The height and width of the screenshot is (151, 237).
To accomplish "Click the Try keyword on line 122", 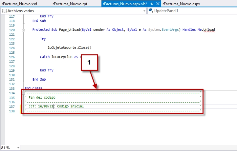I will [x=43, y=39].
